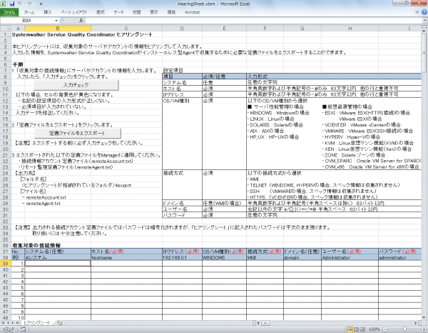The width and height of the screenshot is (428, 333).
Task: Click the Save icon in quick access toolbar
Action: pos(11,4)
